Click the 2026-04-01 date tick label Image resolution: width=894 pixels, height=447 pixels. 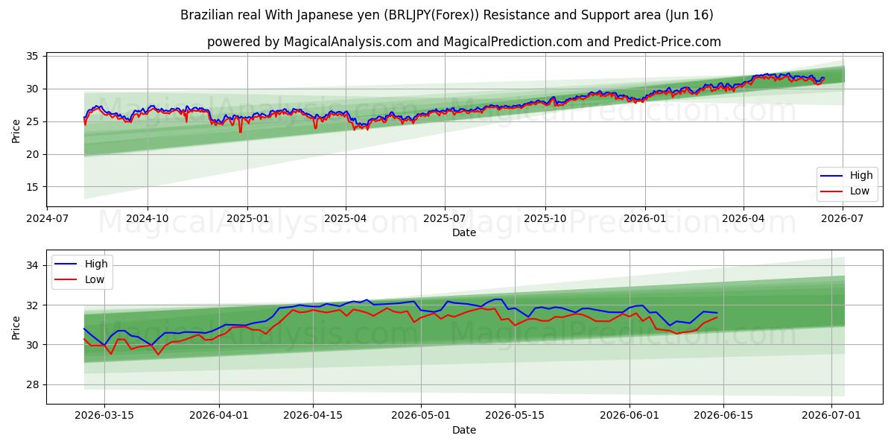coord(220,416)
